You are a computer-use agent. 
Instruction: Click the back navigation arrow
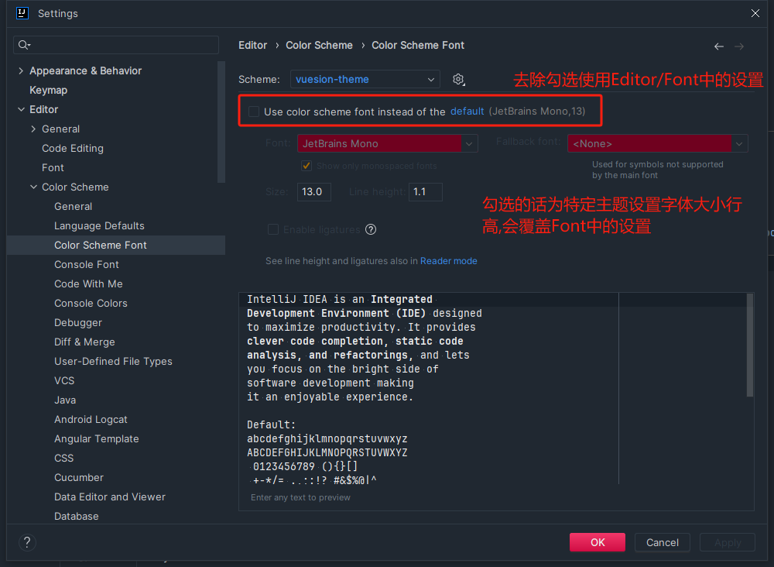point(719,46)
